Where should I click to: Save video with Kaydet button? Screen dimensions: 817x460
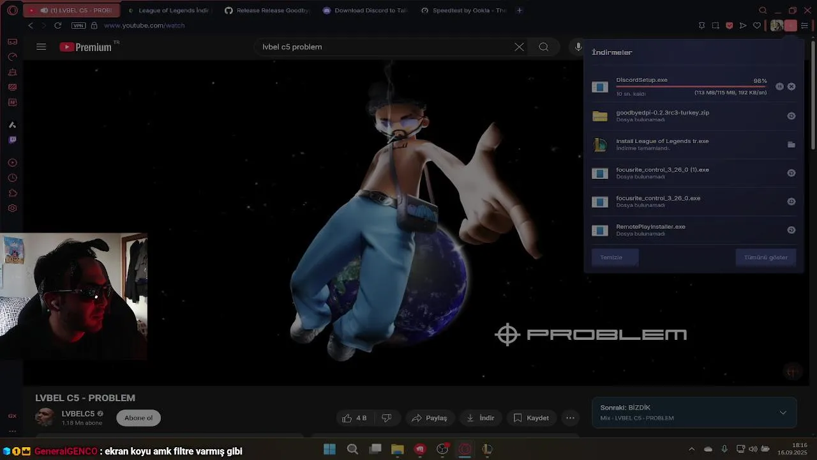531,418
